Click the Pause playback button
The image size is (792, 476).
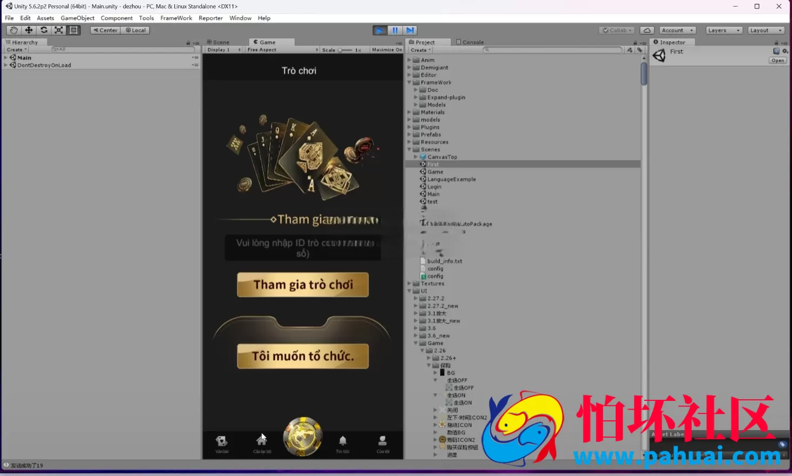[395, 30]
